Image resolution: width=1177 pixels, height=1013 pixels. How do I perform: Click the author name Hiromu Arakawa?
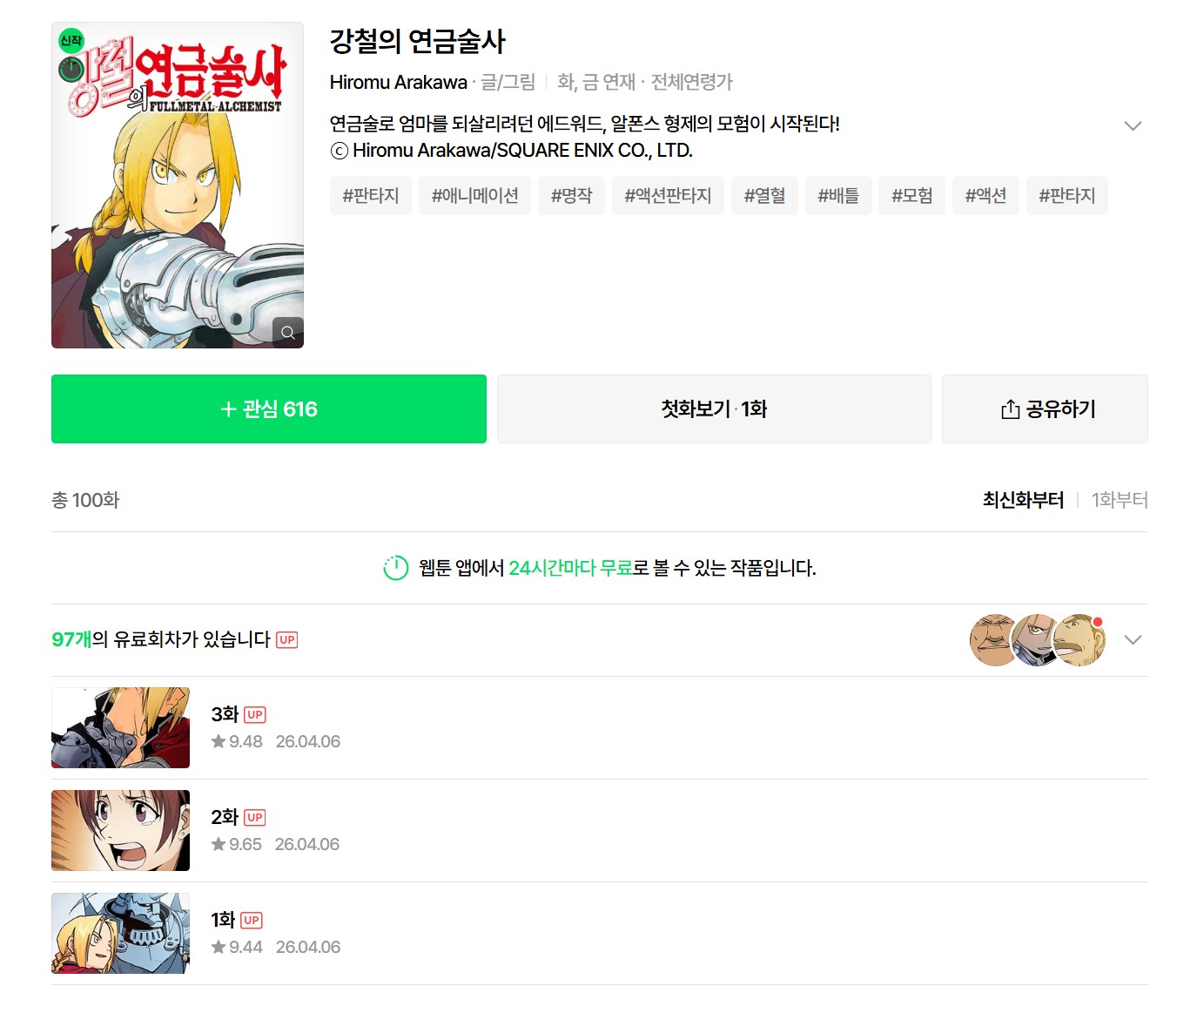point(399,83)
